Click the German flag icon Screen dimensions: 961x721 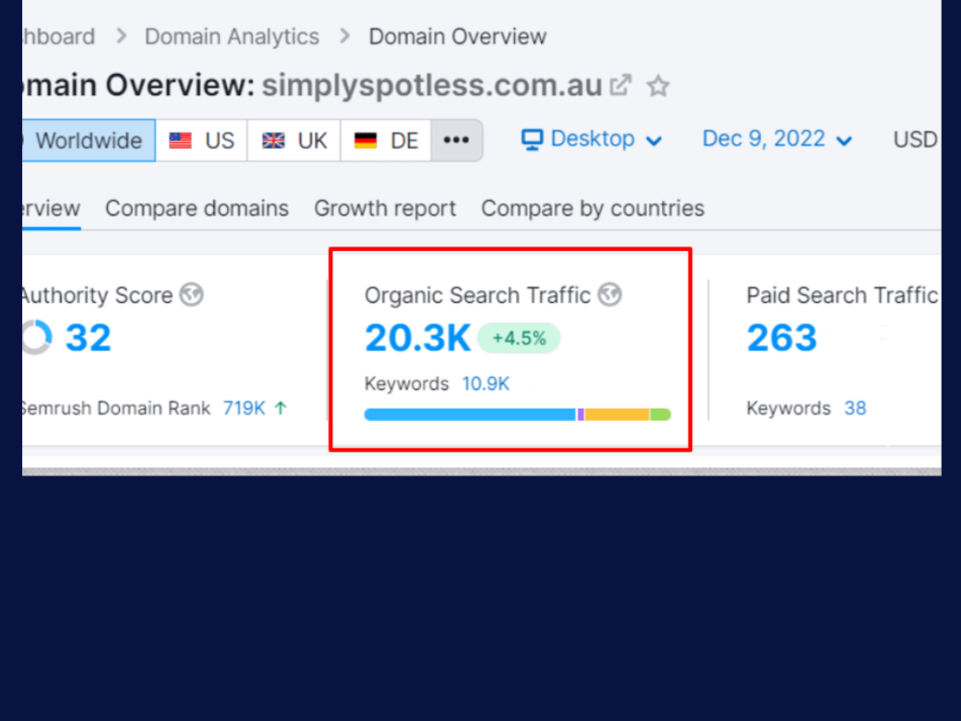click(x=365, y=141)
